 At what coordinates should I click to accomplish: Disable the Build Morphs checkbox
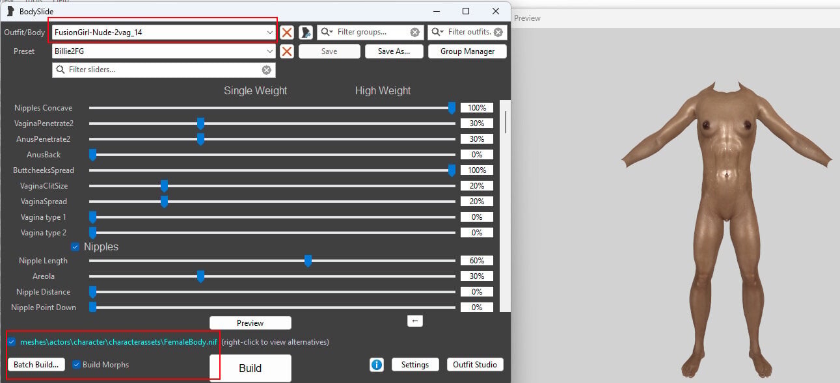[77, 365]
